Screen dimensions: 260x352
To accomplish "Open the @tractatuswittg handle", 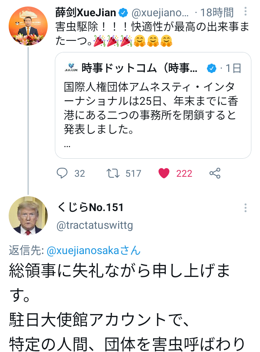I will point(95,226).
